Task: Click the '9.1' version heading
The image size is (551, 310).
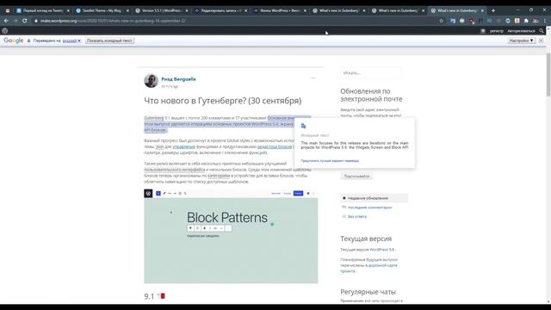Action: click(x=149, y=296)
